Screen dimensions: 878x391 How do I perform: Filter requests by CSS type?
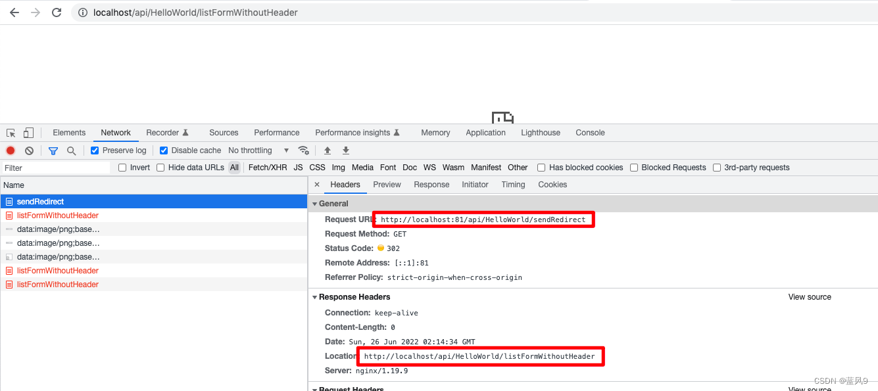point(317,168)
